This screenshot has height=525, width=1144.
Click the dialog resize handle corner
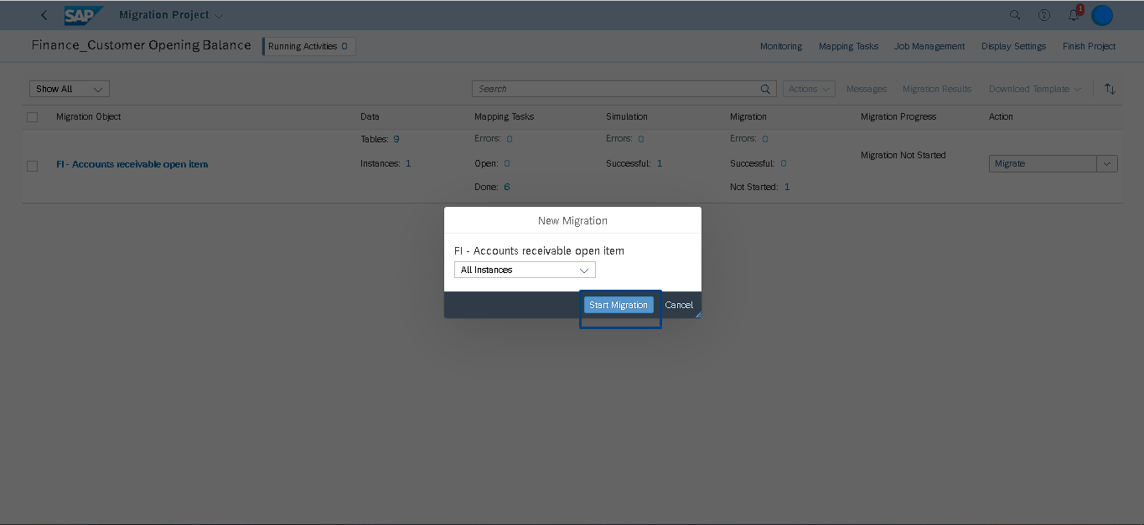click(x=697, y=314)
